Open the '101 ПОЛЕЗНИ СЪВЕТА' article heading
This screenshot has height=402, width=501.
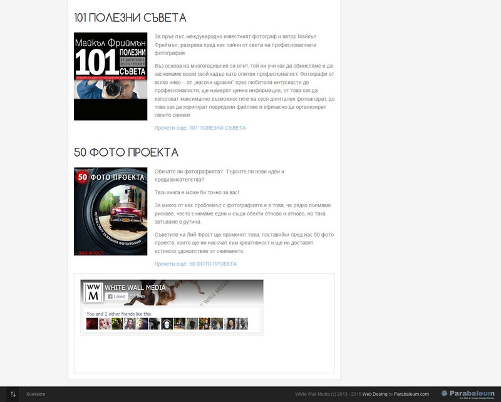130,18
